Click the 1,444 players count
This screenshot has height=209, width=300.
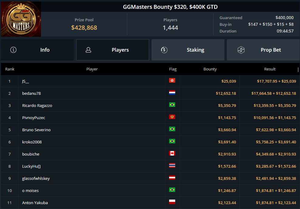tap(170, 28)
